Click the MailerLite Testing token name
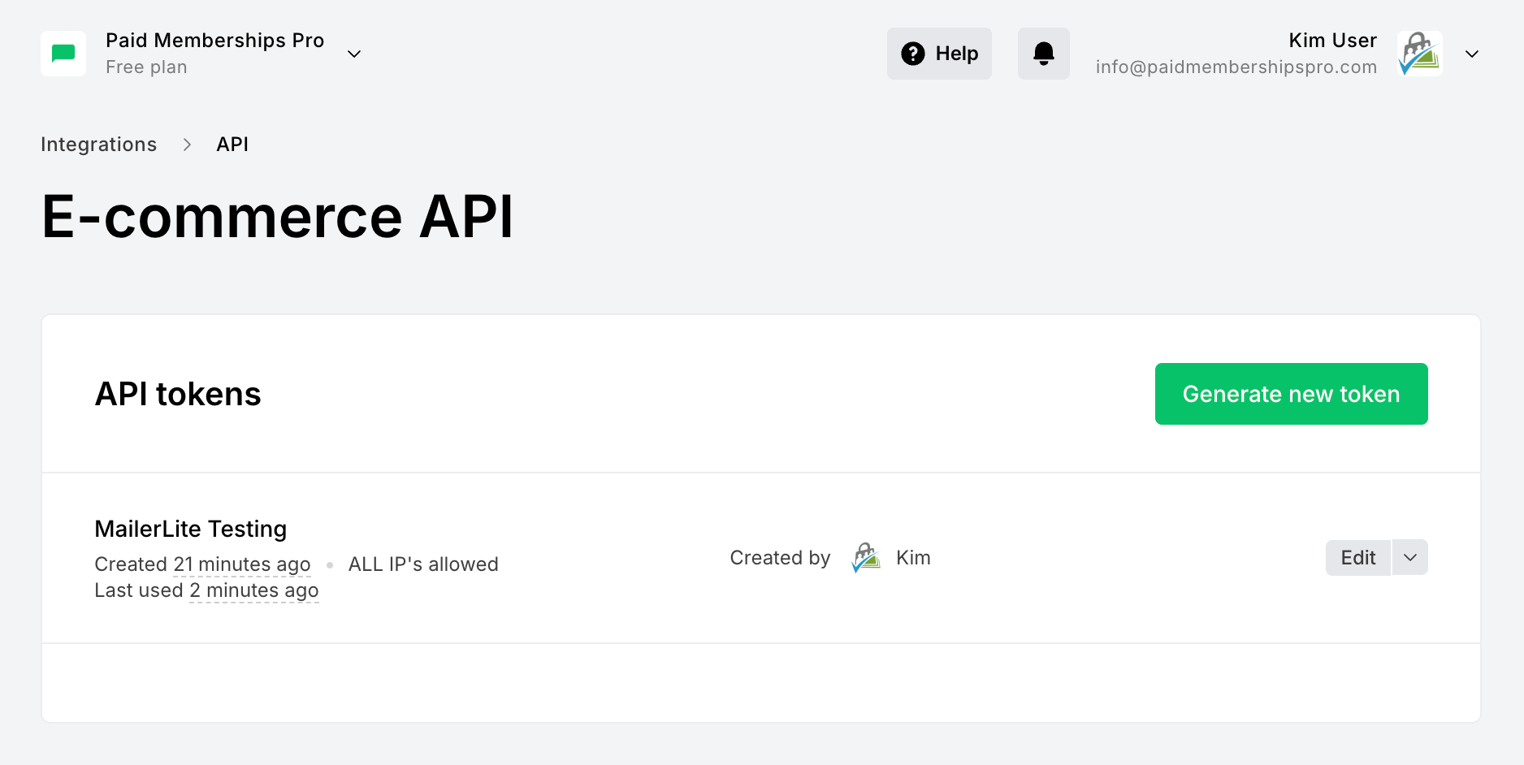The image size is (1524, 765). pyautogui.click(x=191, y=529)
